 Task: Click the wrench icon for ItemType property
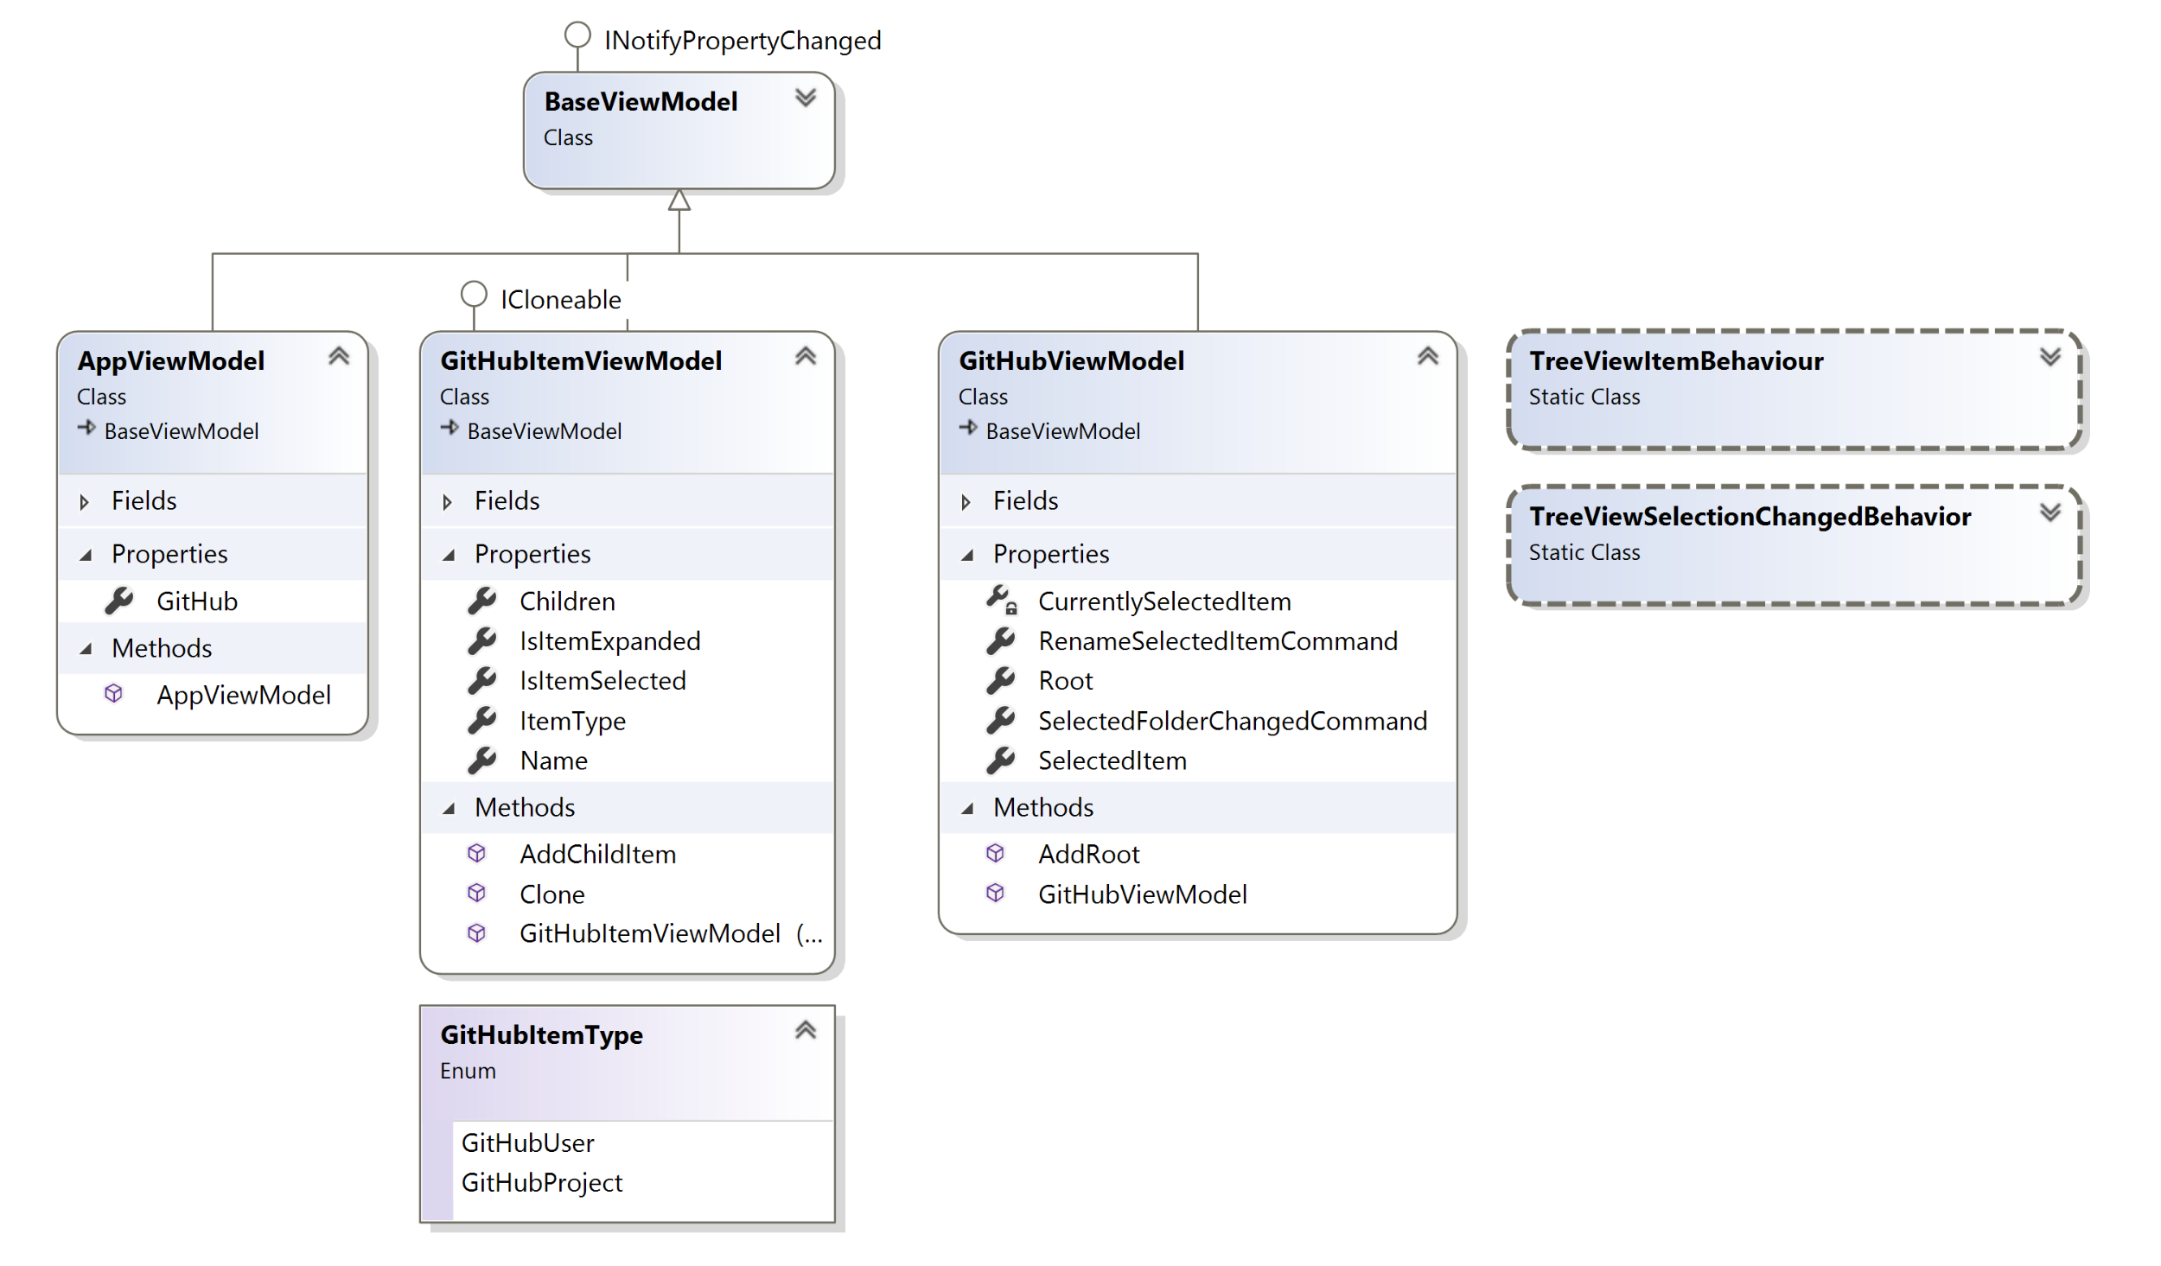[482, 720]
